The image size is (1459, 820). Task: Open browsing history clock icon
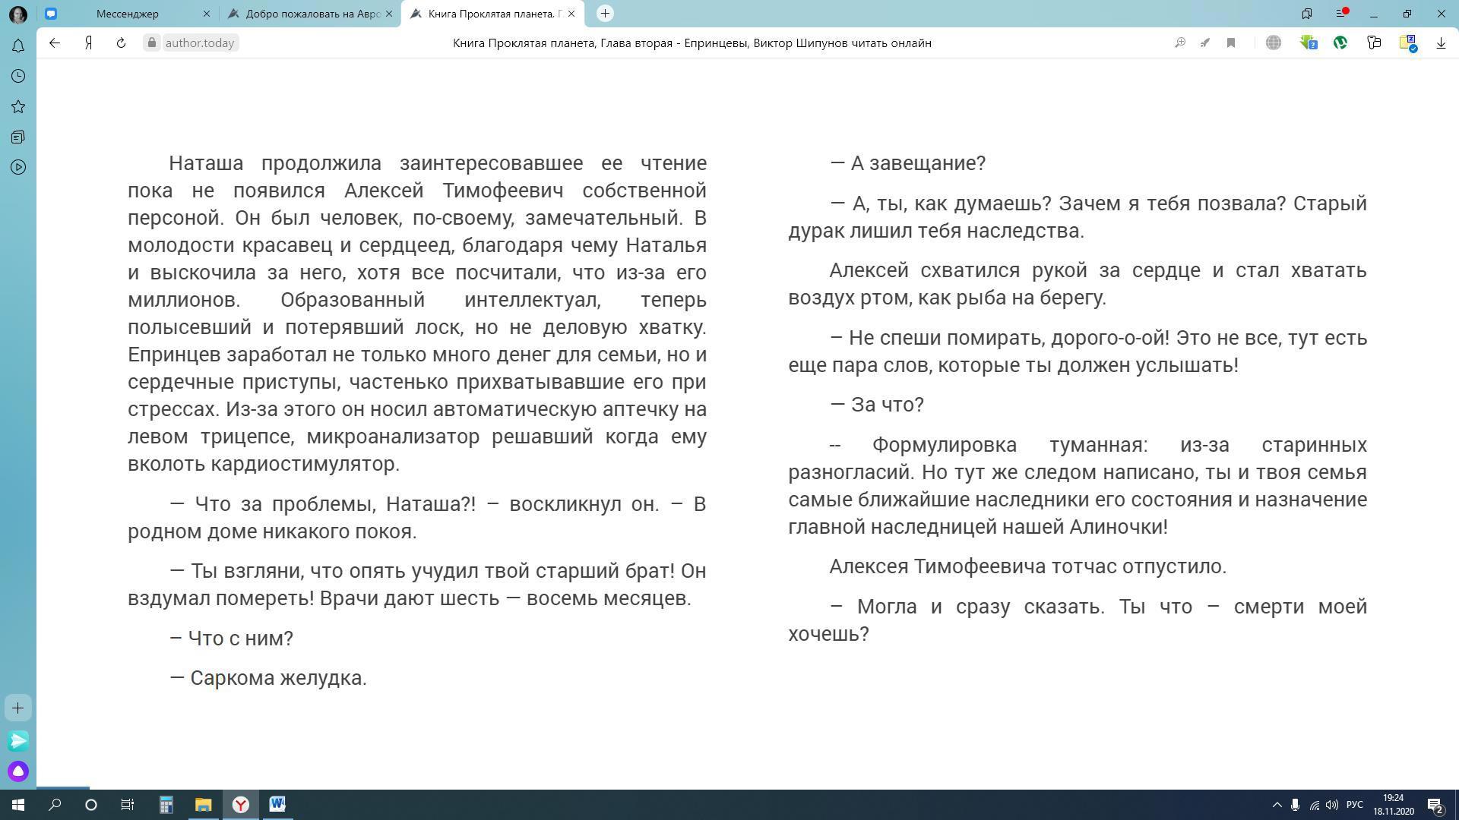[x=18, y=77]
